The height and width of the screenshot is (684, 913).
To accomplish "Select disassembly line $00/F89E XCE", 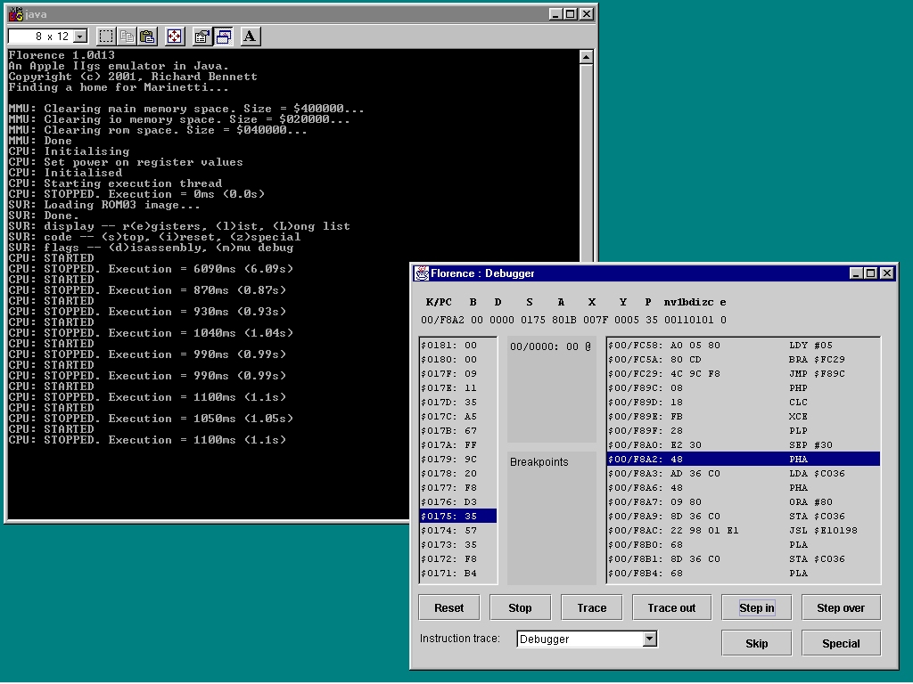I will [743, 417].
